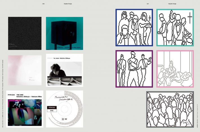The image size is (200, 132).
Task: Select the 'for maria' pianist album cover
Action: [65, 70]
